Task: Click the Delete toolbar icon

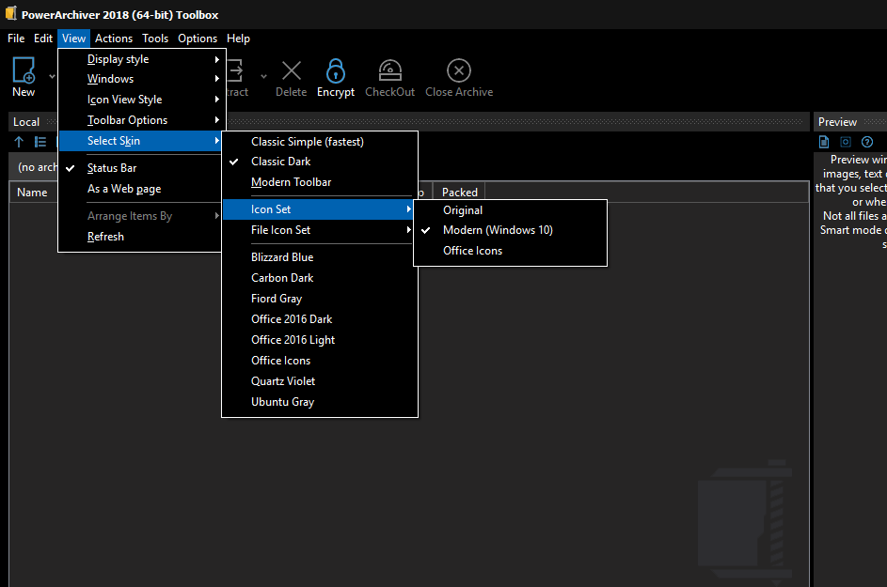Action: coord(292,70)
